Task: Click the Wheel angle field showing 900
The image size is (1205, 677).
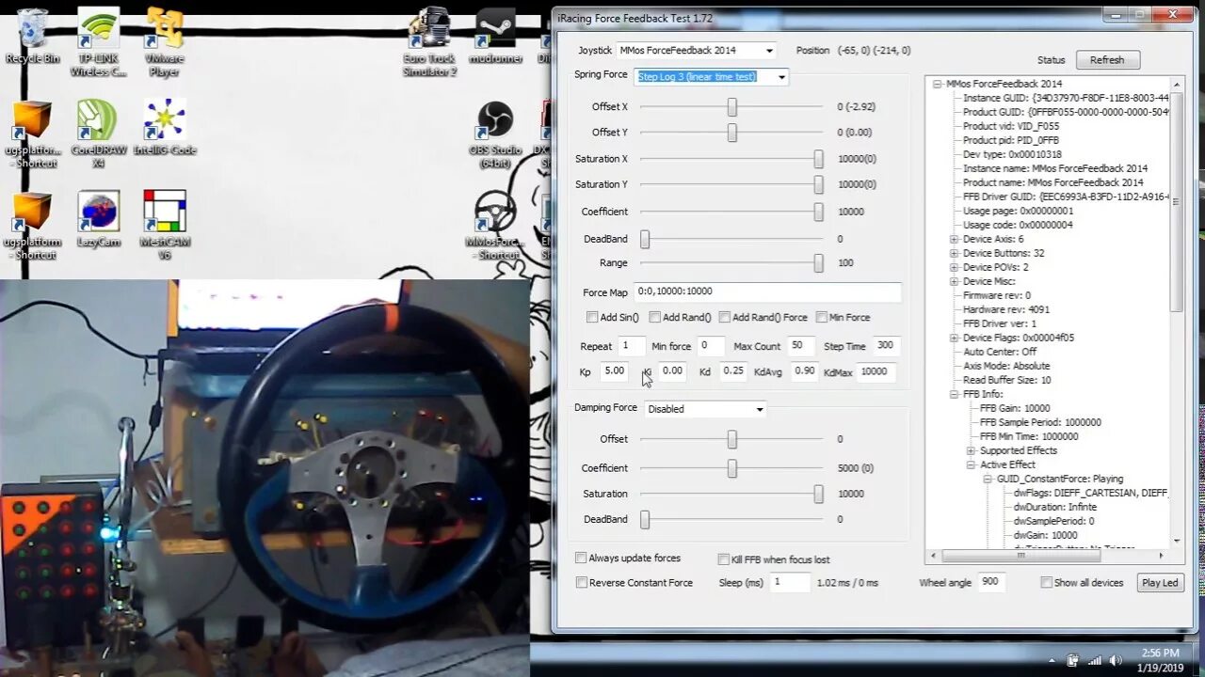Action: [x=991, y=582]
